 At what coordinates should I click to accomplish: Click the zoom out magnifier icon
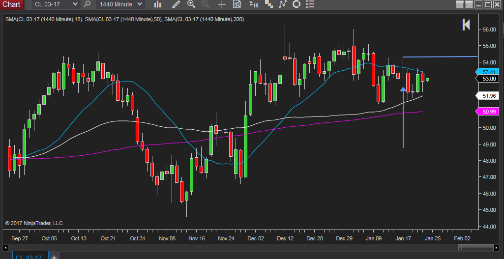point(205,4)
